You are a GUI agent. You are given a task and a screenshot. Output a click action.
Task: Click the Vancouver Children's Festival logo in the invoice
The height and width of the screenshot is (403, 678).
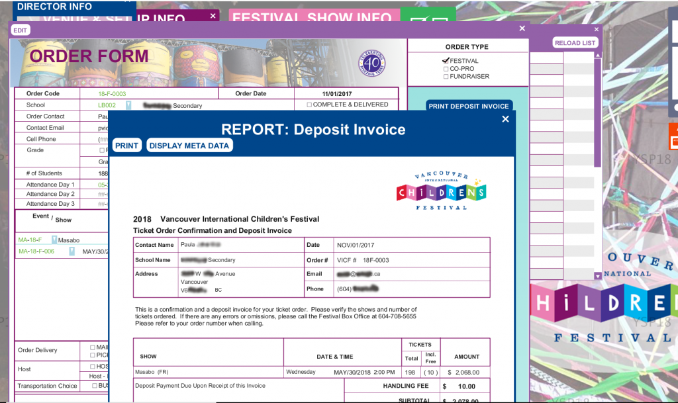point(442,190)
